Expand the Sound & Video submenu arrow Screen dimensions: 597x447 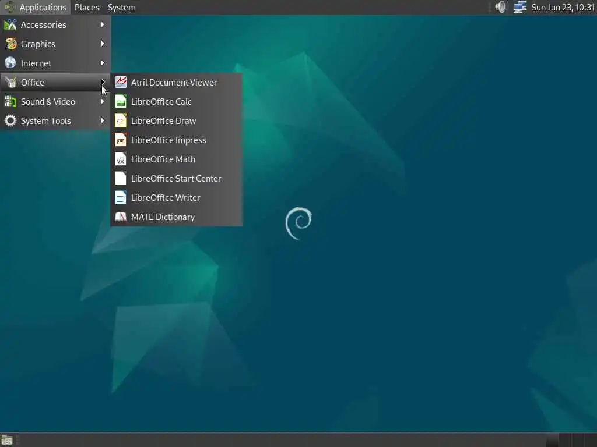[103, 101]
